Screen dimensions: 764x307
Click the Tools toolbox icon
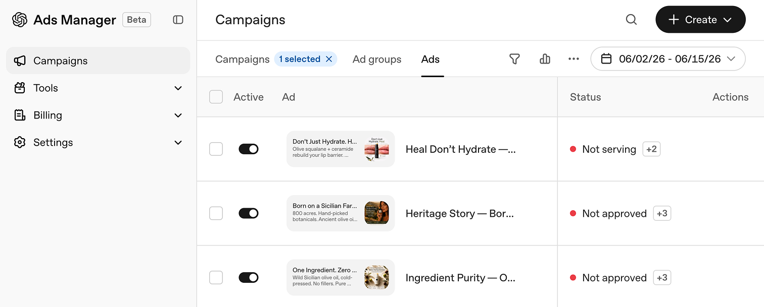20,88
